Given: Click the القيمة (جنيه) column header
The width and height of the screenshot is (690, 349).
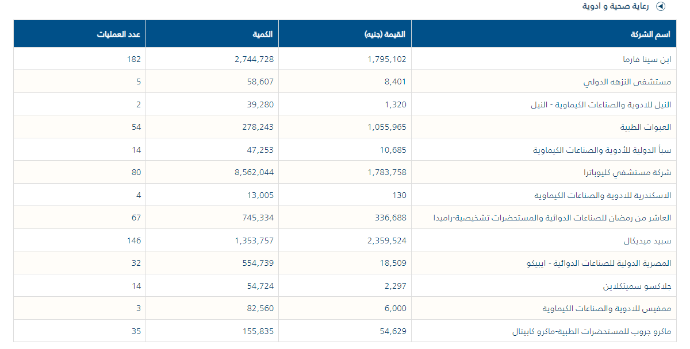Looking at the screenshot, I should pos(385,34).
